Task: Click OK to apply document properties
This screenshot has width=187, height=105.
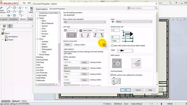Action: point(126,90)
